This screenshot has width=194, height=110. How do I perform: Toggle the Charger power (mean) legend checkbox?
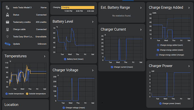160,104
